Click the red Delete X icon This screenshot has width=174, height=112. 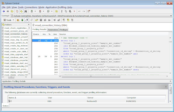pyautogui.click(x=74, y=11)
